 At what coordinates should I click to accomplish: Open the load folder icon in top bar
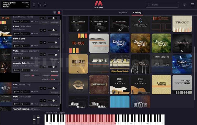(39, 5)
